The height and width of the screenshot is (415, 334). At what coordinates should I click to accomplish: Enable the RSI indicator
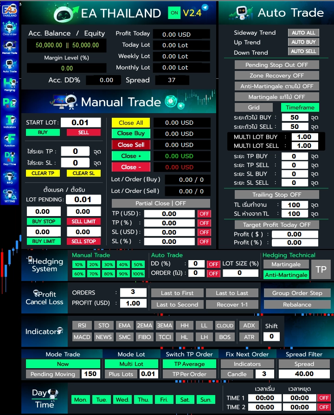[x=82, y=326]
